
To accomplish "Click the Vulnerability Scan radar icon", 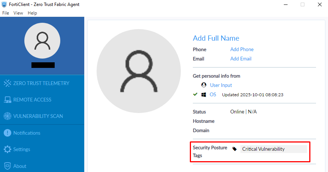I will (x=7, y=116).
